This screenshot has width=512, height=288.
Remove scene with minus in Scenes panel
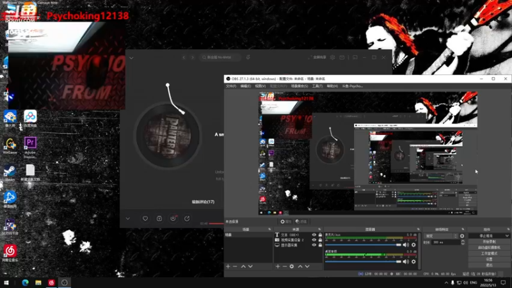[235, 266]
